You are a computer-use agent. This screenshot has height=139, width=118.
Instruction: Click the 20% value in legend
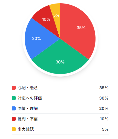pos(104,109)
